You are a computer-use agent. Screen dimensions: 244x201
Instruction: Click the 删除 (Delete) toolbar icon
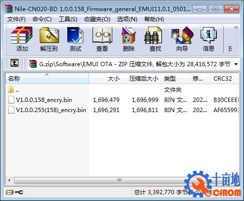click(129, 39)
